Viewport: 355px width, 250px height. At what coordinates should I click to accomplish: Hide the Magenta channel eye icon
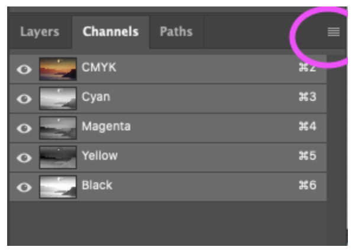pos(24,127)
